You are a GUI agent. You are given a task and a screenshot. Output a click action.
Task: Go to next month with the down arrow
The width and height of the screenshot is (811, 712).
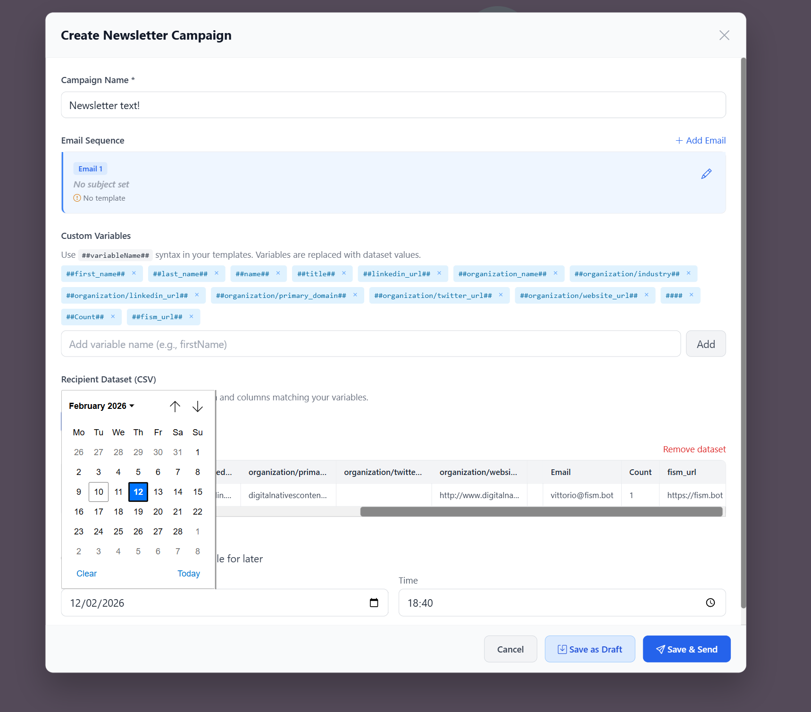[x=198, y=406]
